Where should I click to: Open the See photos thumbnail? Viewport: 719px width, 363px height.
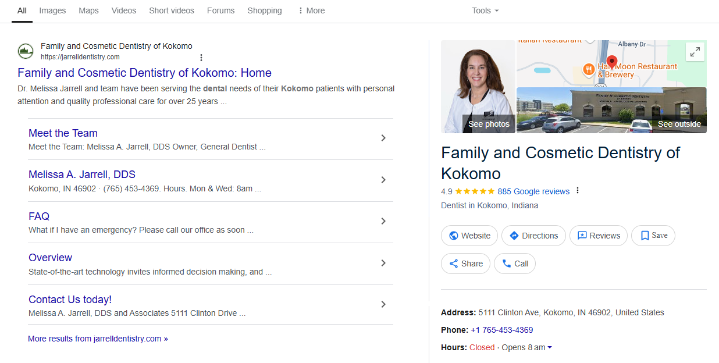click(478, 87)
